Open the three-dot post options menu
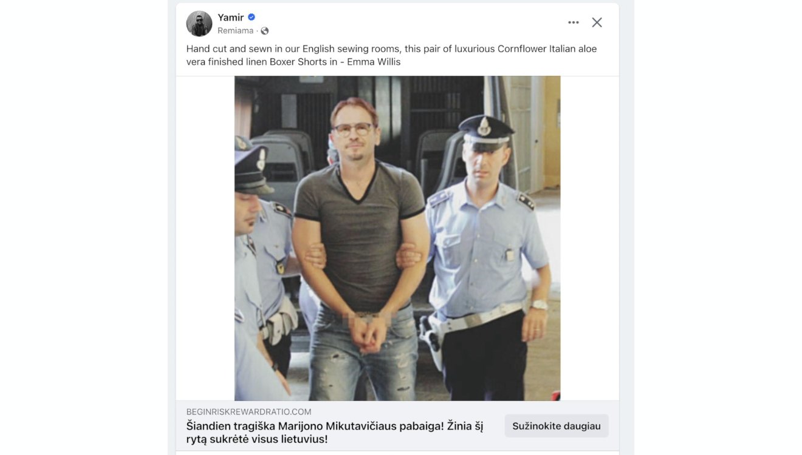 click(x=573, y=22)
